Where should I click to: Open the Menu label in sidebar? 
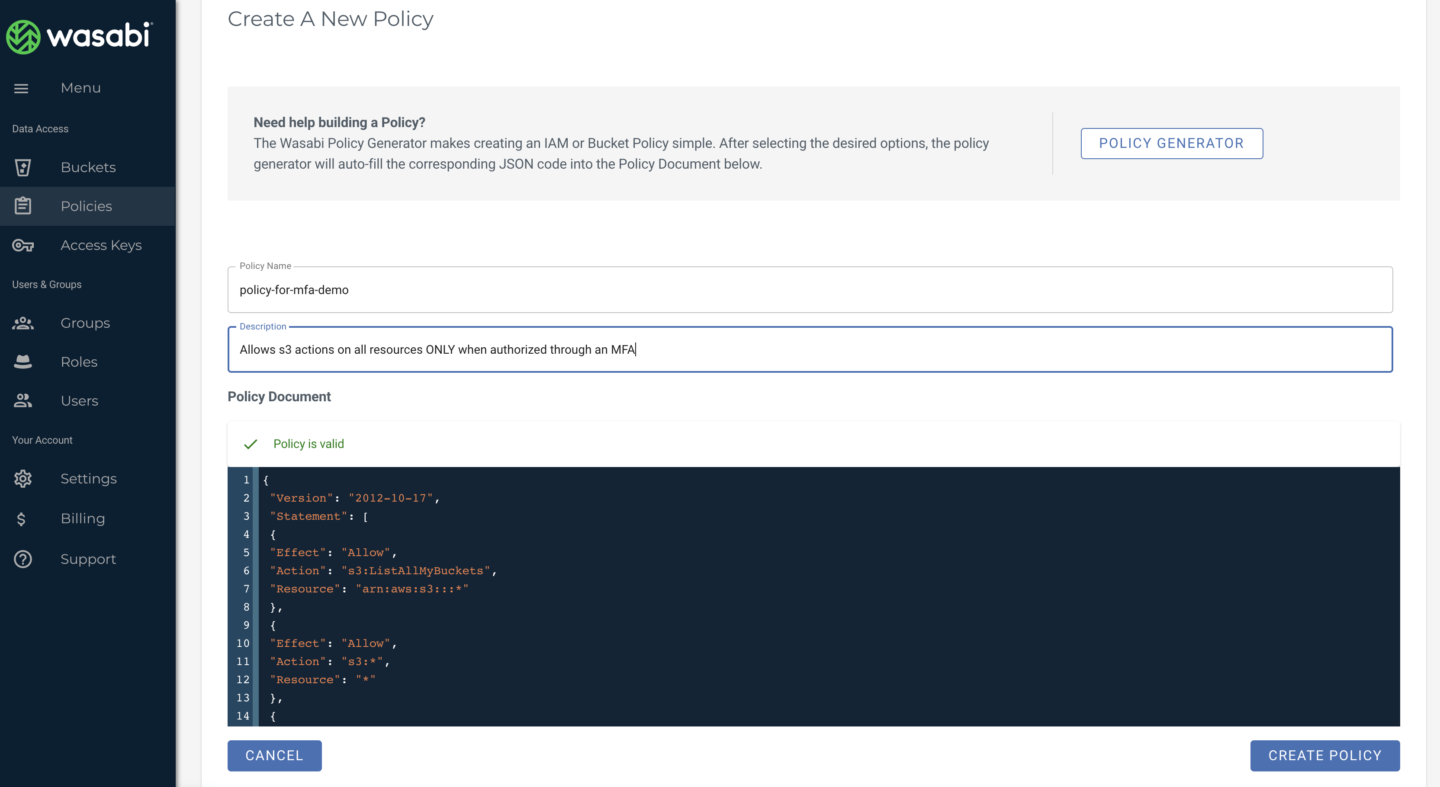coord(81,88)
